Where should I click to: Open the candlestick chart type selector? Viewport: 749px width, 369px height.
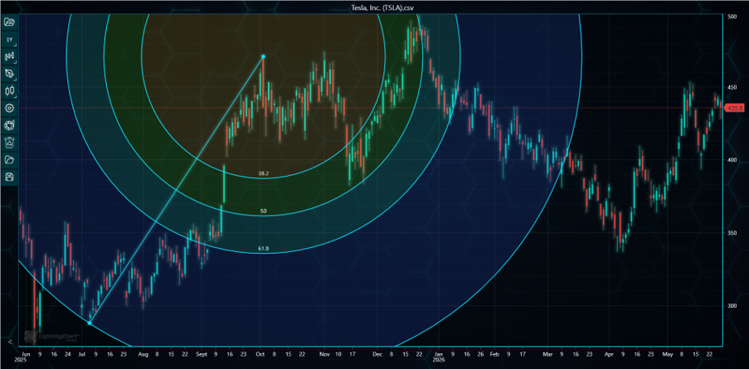click(10, 90)
